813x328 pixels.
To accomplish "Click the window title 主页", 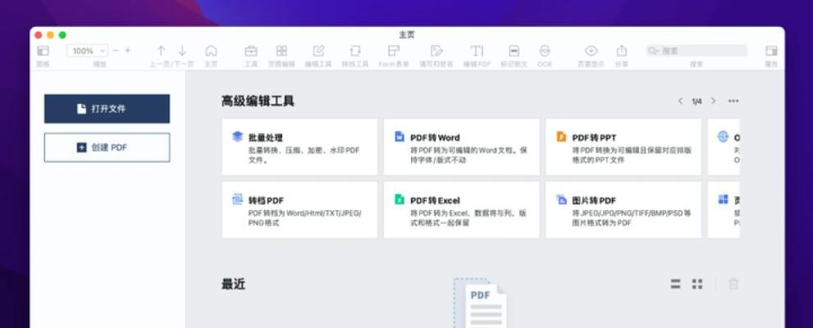I will point(407,35).
